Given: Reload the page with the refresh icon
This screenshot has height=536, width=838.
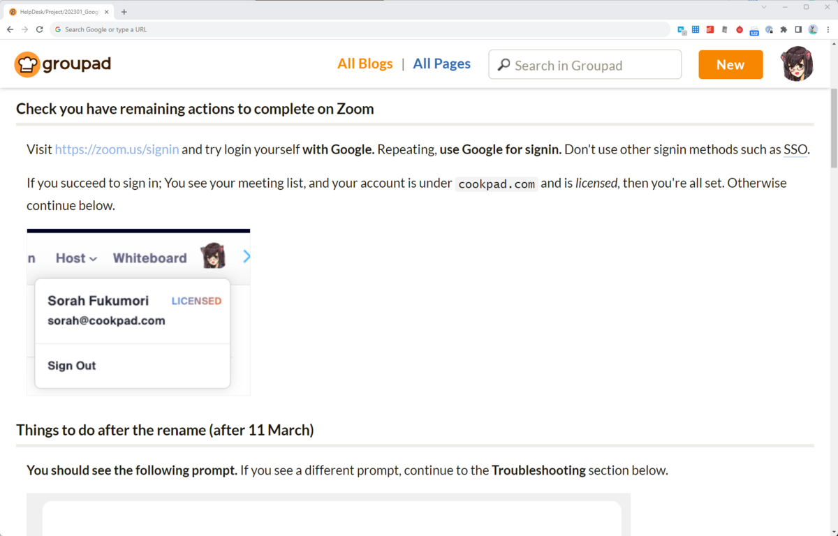Looking at the screenshot, I should 39,29.
